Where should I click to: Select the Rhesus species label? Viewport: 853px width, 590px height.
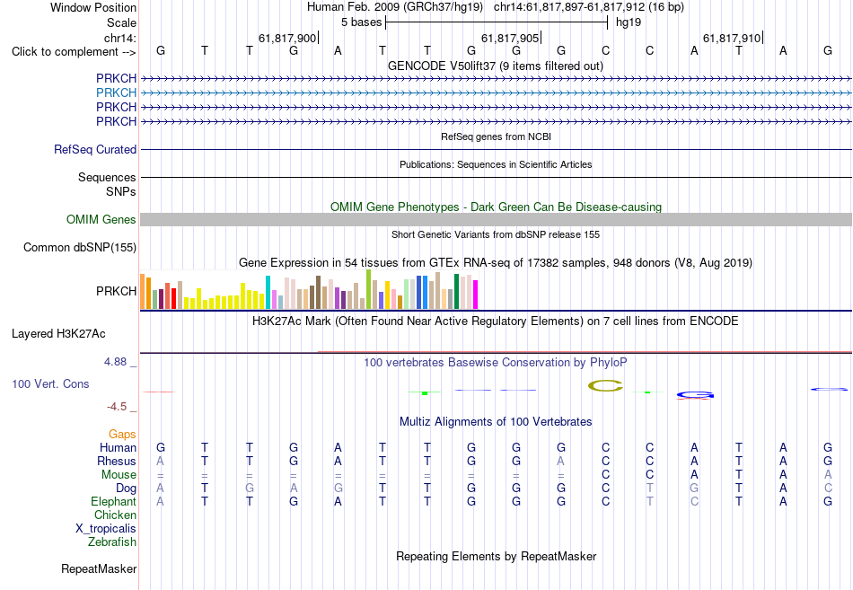coord(117,462)
